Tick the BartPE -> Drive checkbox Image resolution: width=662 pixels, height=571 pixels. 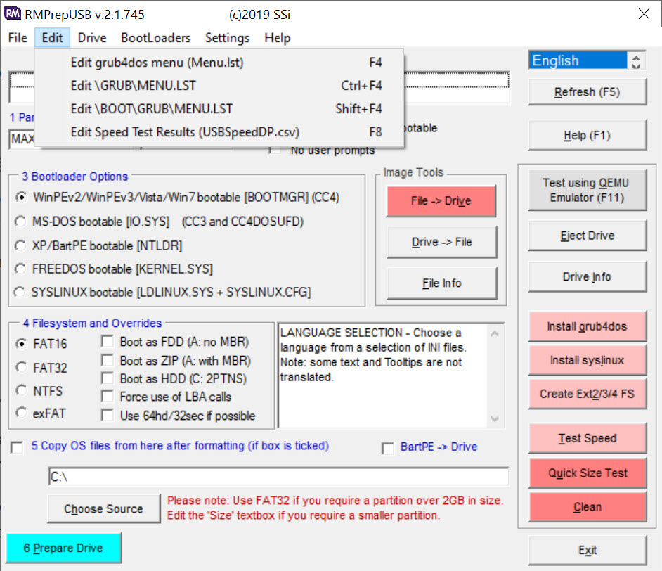click(x=388, y=448)
